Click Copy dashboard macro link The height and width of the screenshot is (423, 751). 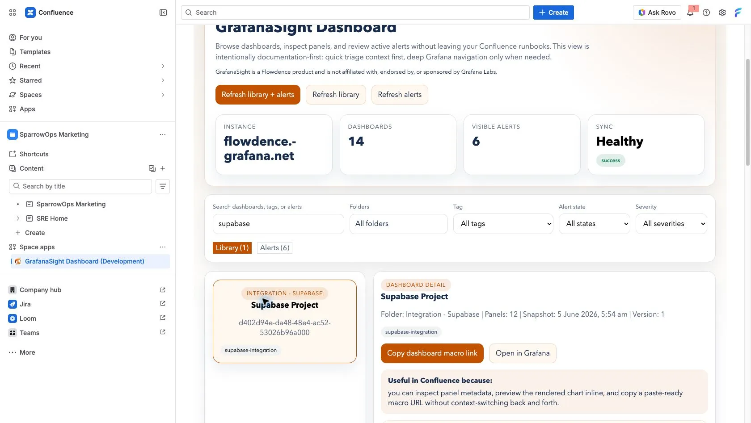(x=432, y=353)
